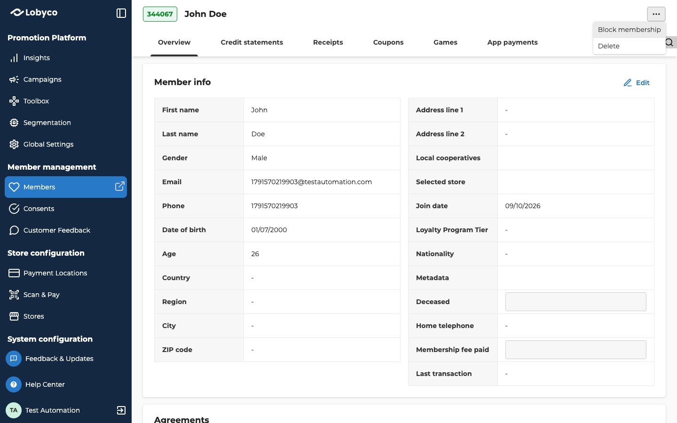Click the Feedback & Updates icon
Image resolution: width=677 pixels, height=423 pixels.
(14, 359)
